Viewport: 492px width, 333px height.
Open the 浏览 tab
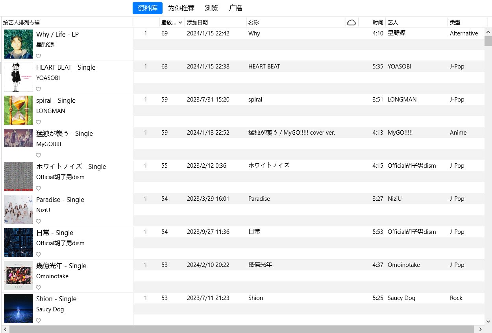[212, 8]
